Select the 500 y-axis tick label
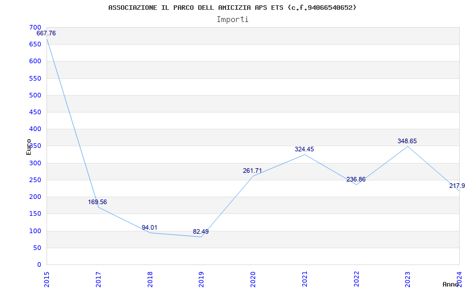The height and width of the screenshot is (290, 465). pos(35,95)
